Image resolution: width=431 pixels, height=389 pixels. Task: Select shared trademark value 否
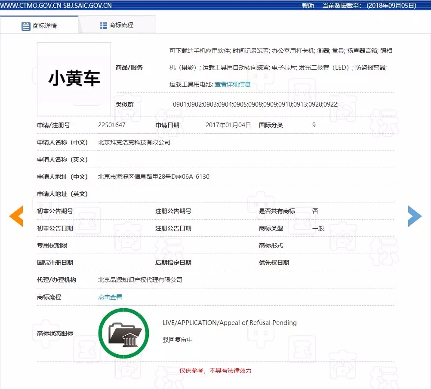click(x=315, y=211)
